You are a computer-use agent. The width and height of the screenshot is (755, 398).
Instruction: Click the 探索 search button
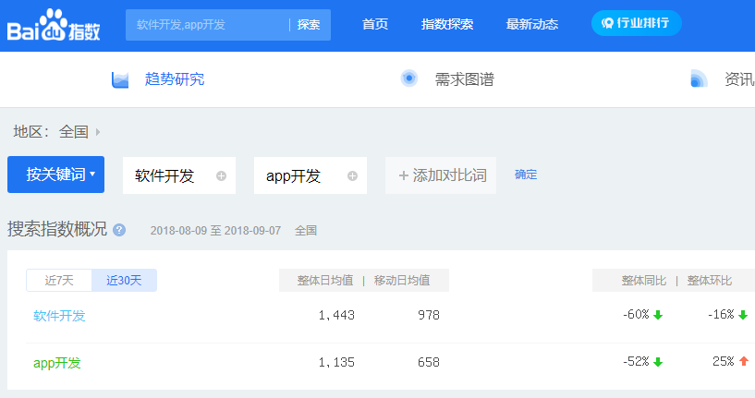coord(309,25)
